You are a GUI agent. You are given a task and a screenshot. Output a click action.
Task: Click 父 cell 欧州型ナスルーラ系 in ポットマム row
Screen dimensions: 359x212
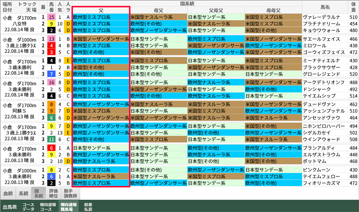click(101, 161)
